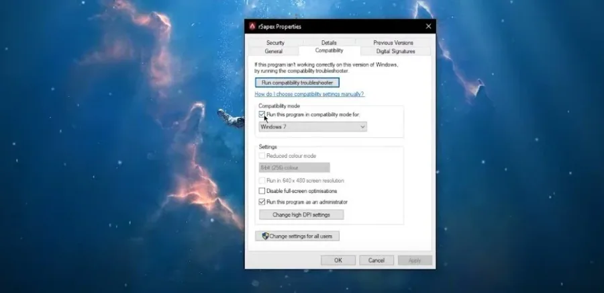604x293 pixels.
Task: Uncheck Run this program as an administrator
Action: pyautogui.click(x=262, y=202)
